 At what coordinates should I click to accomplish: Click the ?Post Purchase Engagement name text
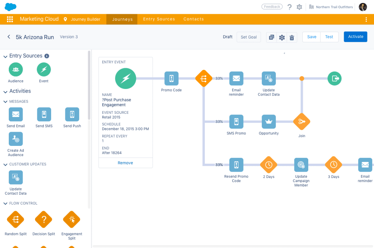click(x=117, y=102)
